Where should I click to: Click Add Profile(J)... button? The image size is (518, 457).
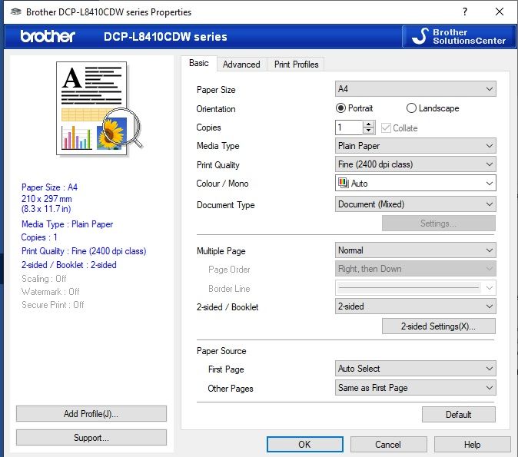[91, 414]
